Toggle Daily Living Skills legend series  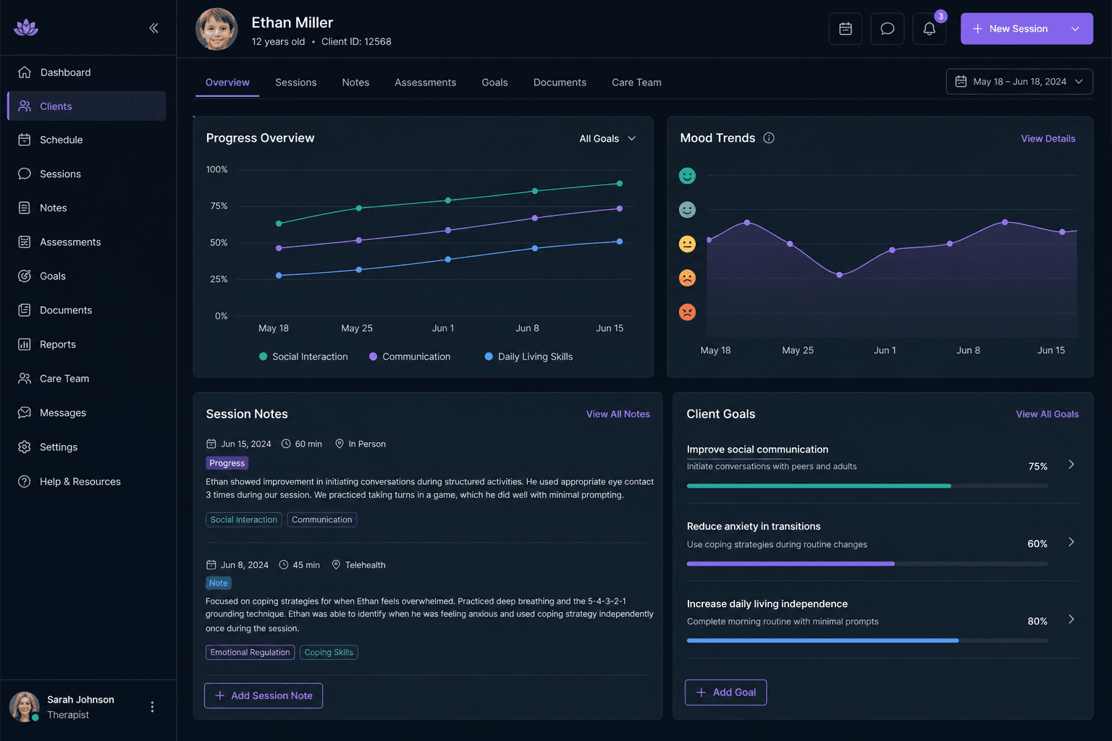pos(528,357)
